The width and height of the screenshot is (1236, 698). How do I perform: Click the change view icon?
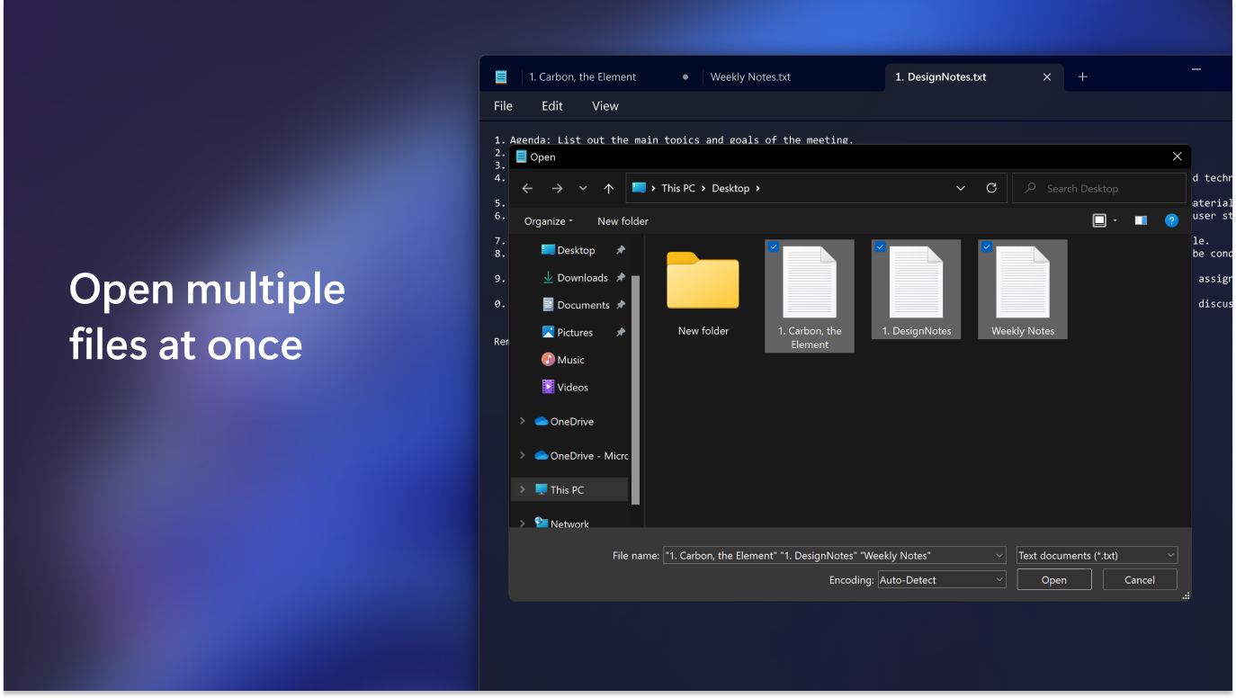(1098, 220)
